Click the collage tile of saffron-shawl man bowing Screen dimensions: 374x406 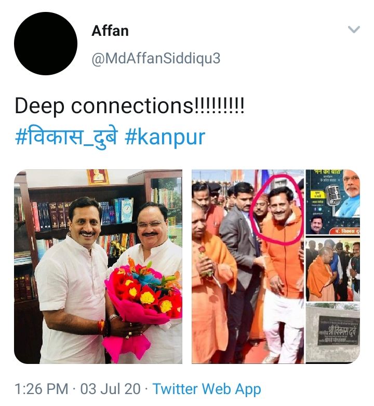coord(333,269)
